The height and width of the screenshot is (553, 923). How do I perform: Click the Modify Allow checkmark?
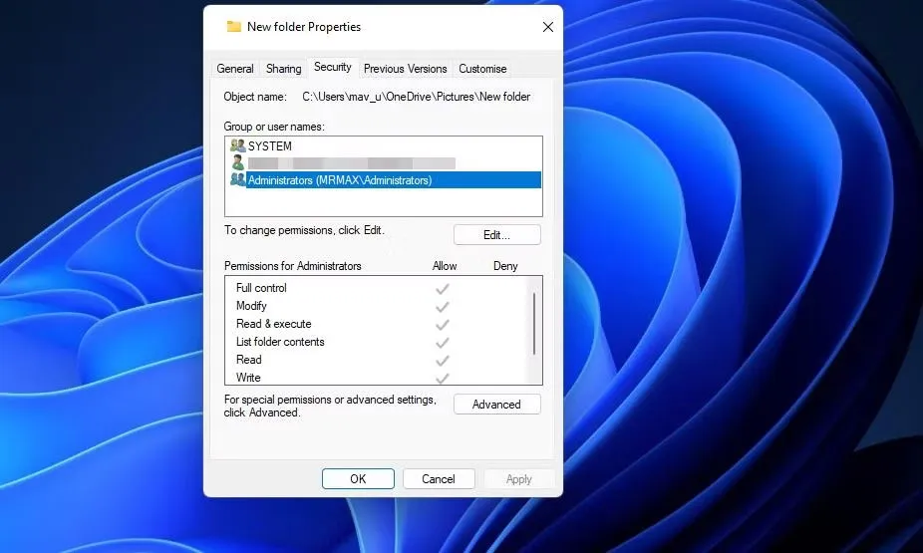(x=443, y=307)
